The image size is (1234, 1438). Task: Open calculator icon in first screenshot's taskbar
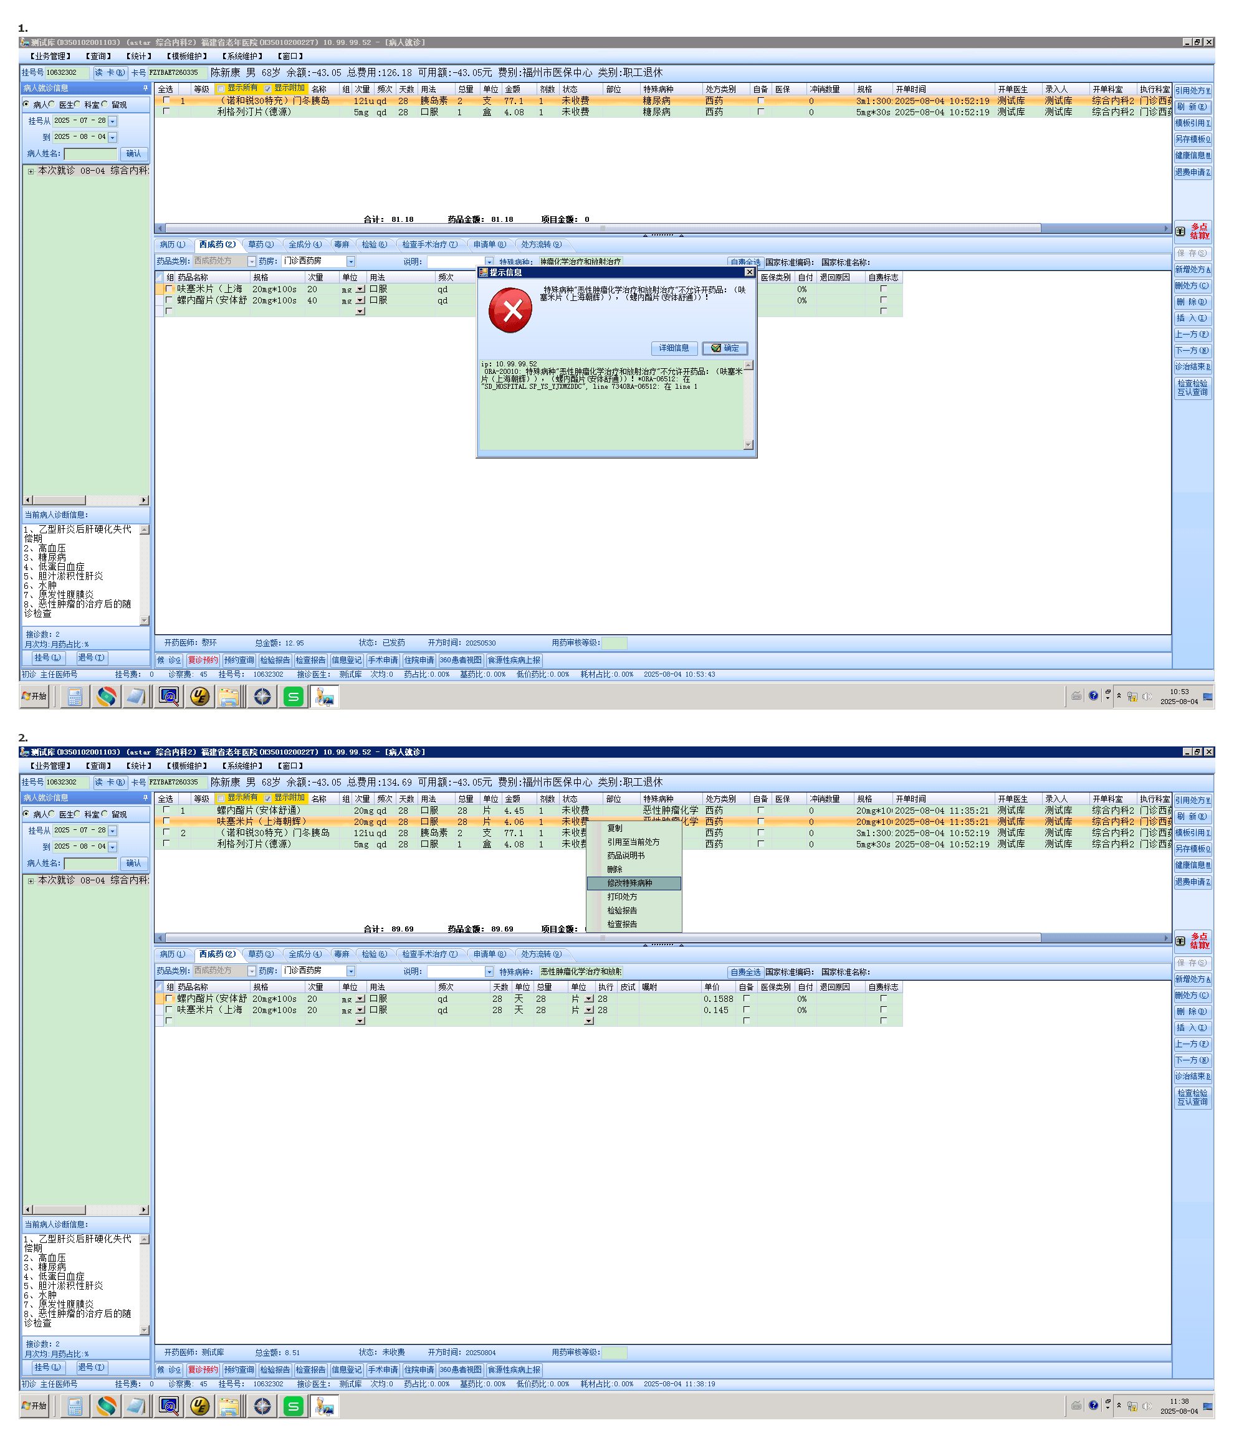(75, 697)
